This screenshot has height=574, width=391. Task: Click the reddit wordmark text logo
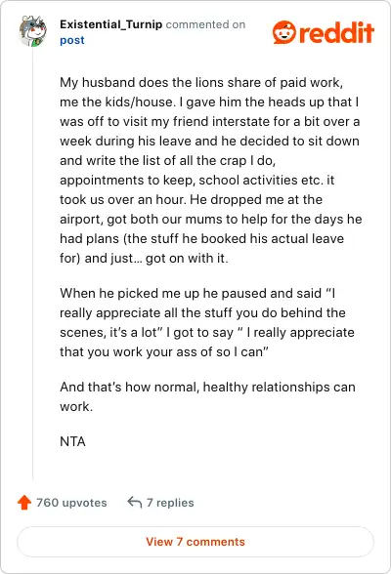tap(336, 32)
